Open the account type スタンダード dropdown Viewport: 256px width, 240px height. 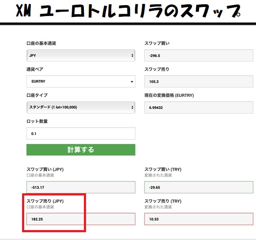81,107
